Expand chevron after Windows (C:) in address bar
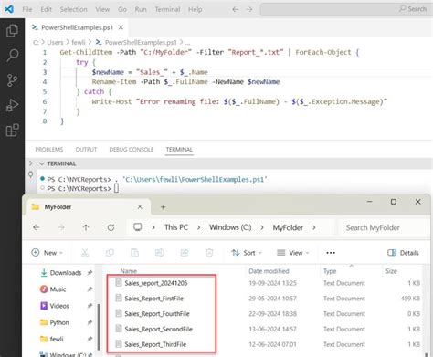The height and width of the screenshot is (357, 433). click(262, 227)
